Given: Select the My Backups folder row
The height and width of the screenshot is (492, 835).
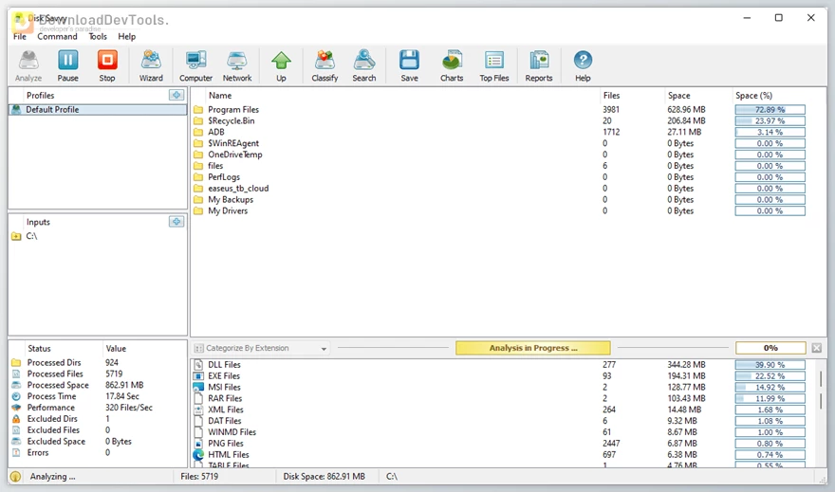Looking at the screenshot, I should click(501, 199).
